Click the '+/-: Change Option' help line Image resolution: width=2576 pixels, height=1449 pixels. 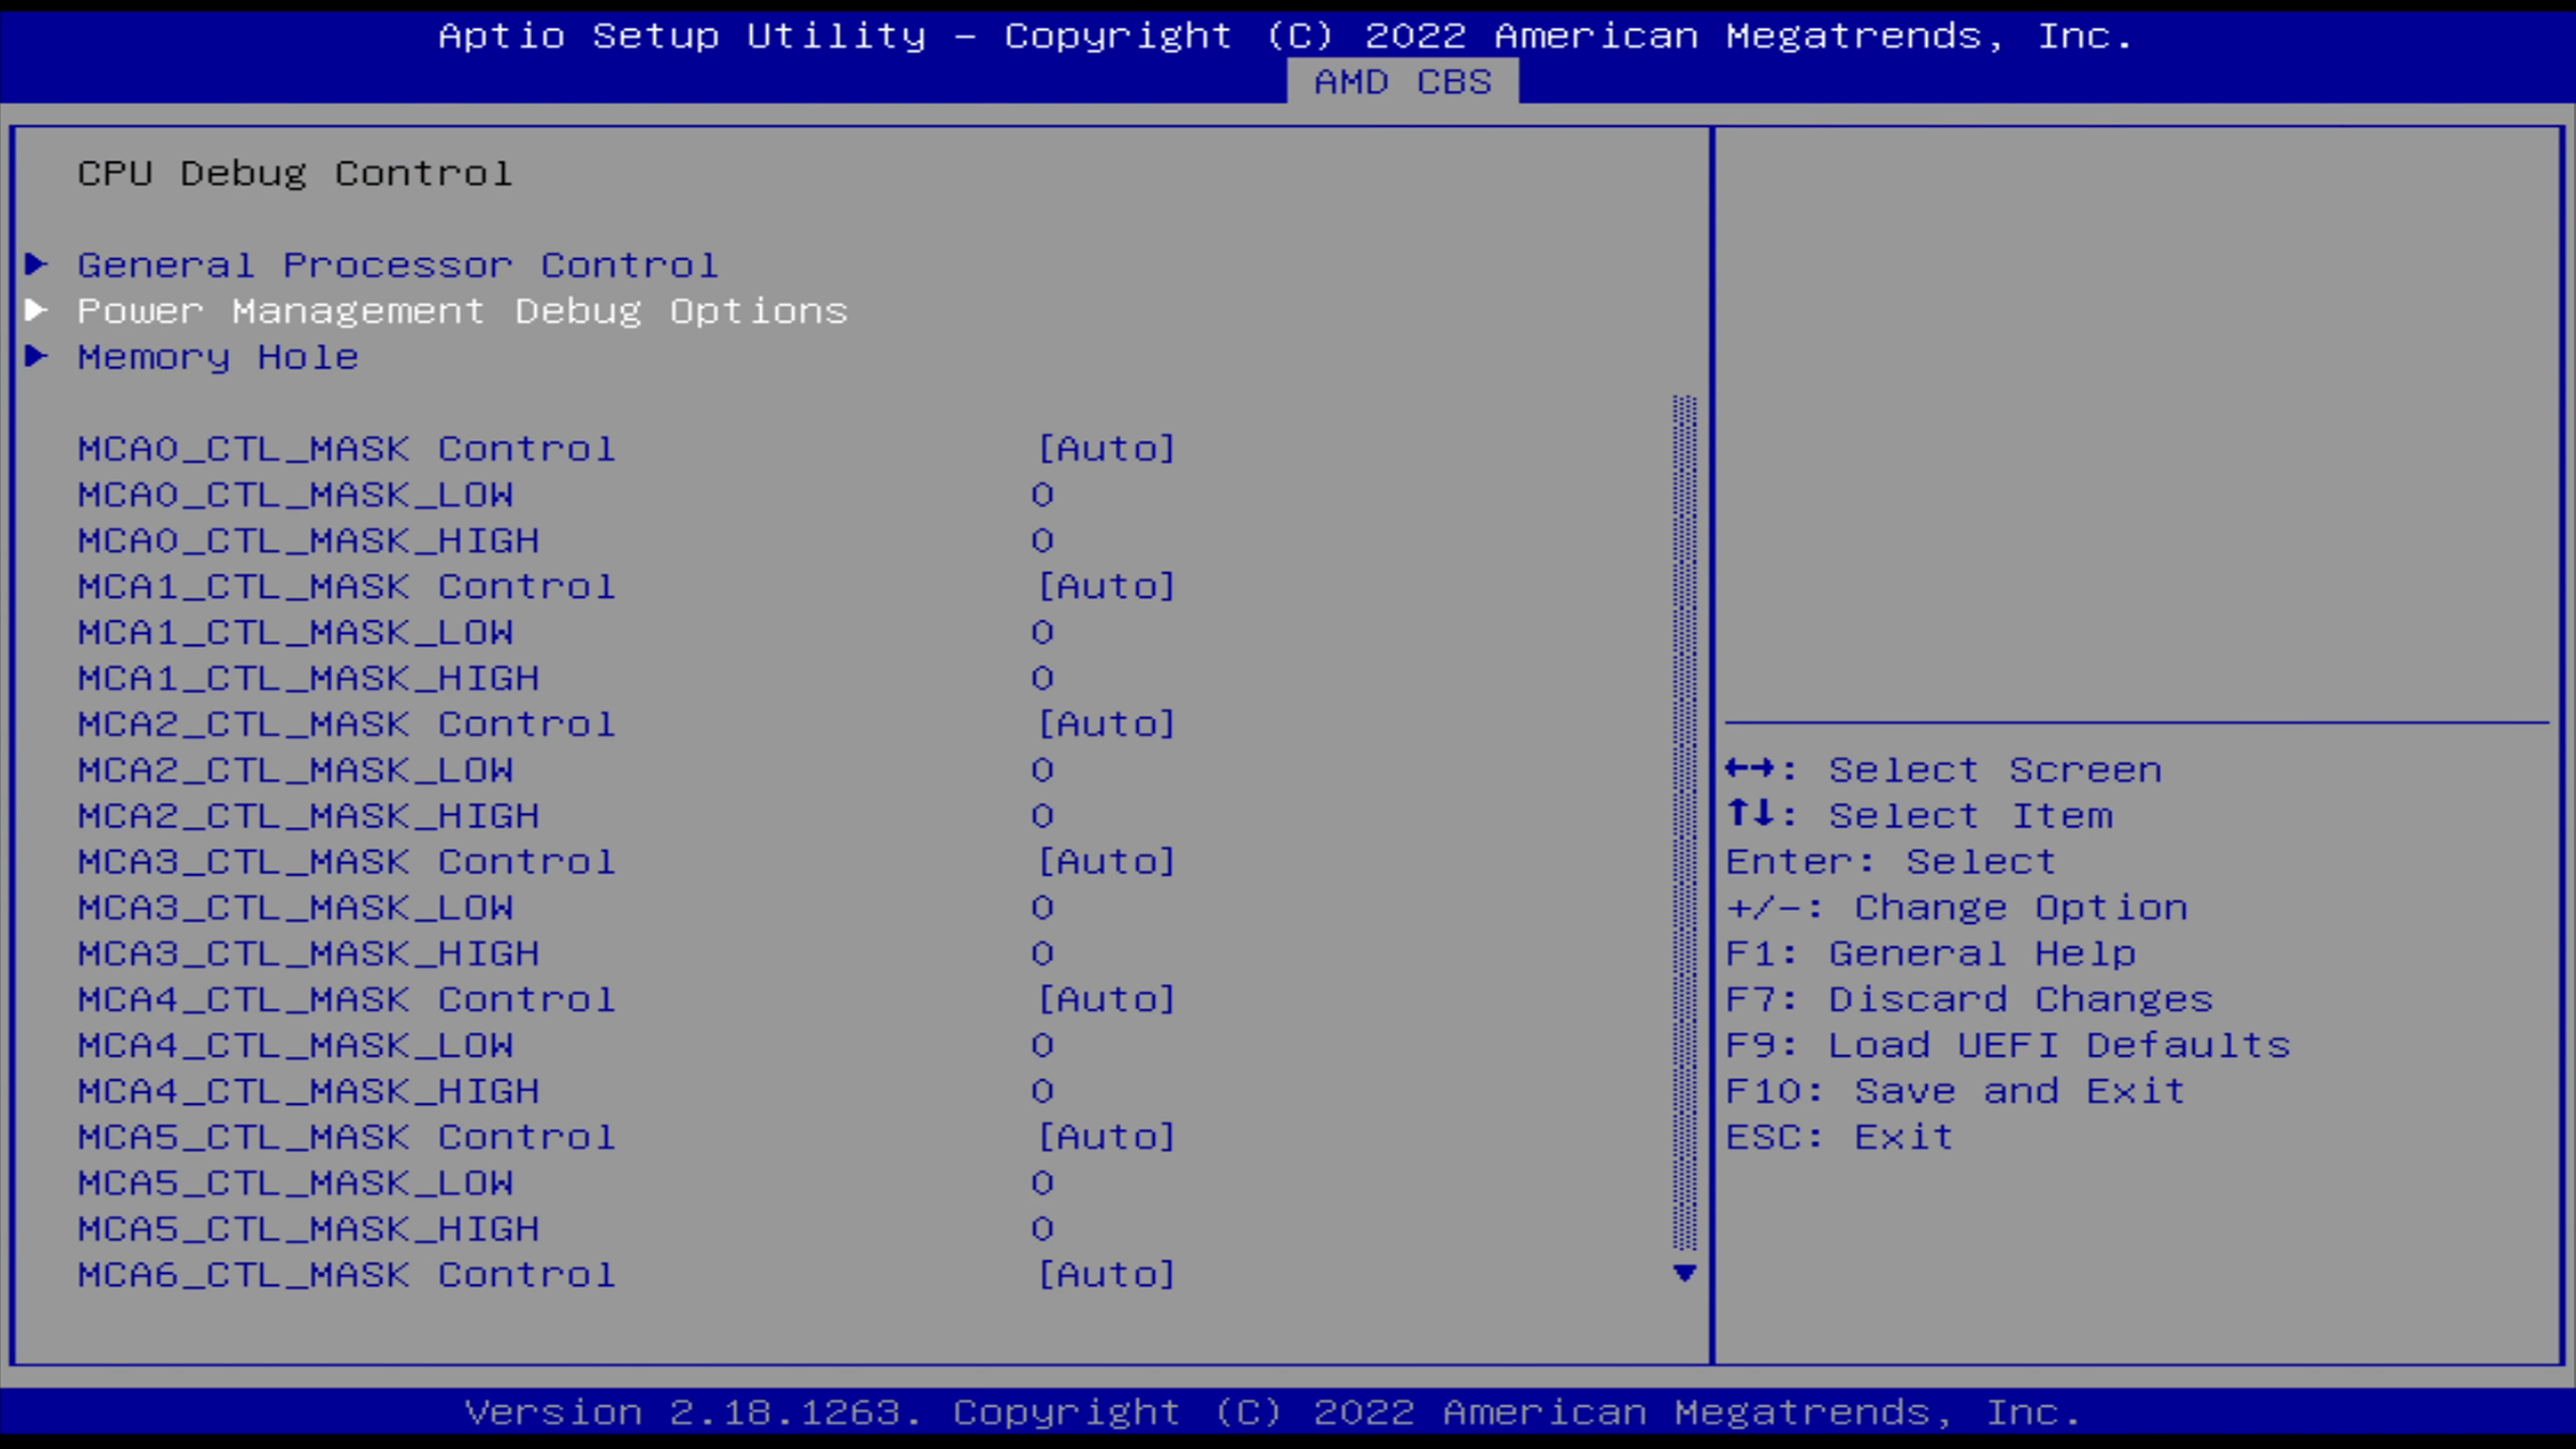point(1957,908)
